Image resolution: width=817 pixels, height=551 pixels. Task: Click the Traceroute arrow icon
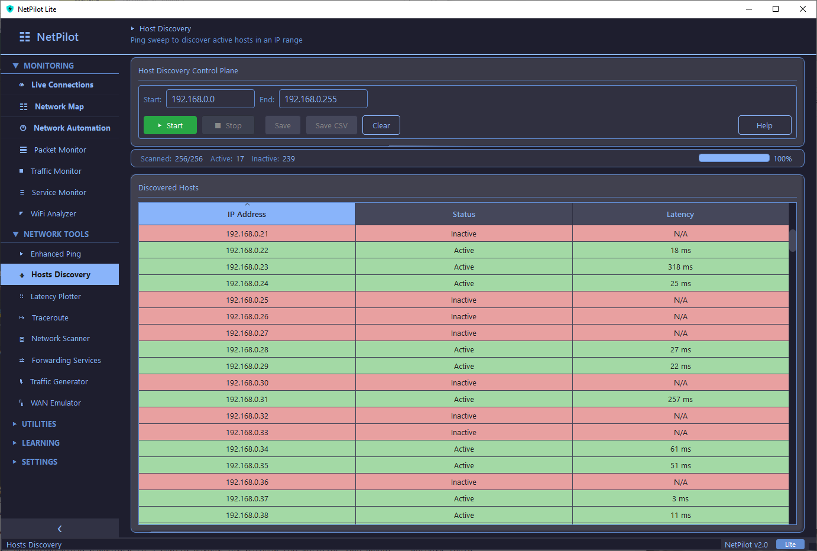click(22, 318)
